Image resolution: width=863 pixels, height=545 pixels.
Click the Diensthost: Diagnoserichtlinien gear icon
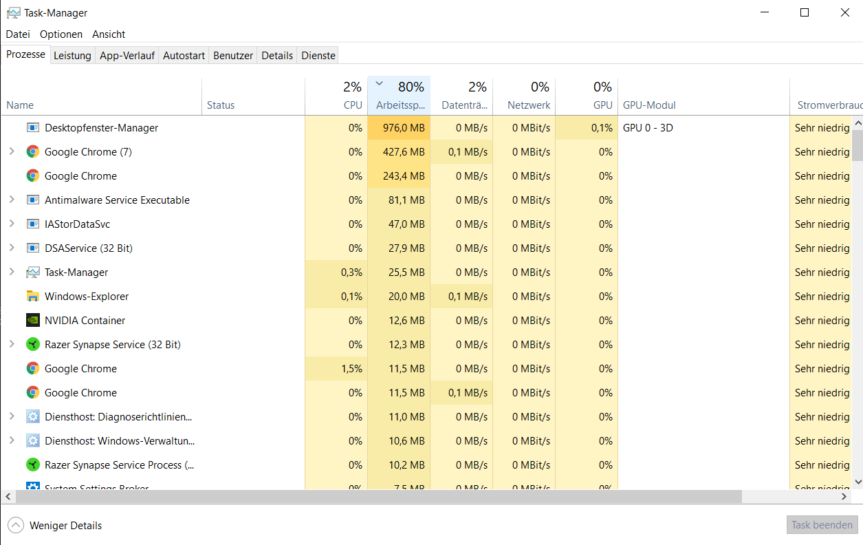point(33,417)
